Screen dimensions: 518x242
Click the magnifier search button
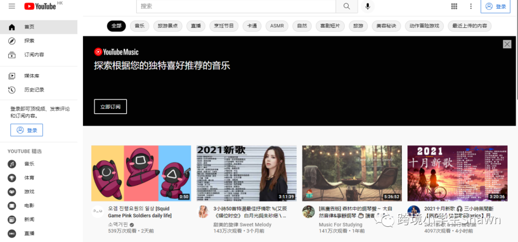coord(347,6)
